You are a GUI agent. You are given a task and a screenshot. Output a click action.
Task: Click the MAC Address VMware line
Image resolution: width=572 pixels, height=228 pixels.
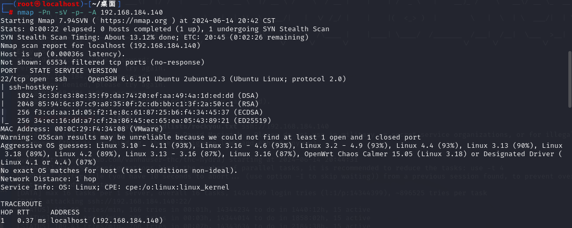point(82,129)
